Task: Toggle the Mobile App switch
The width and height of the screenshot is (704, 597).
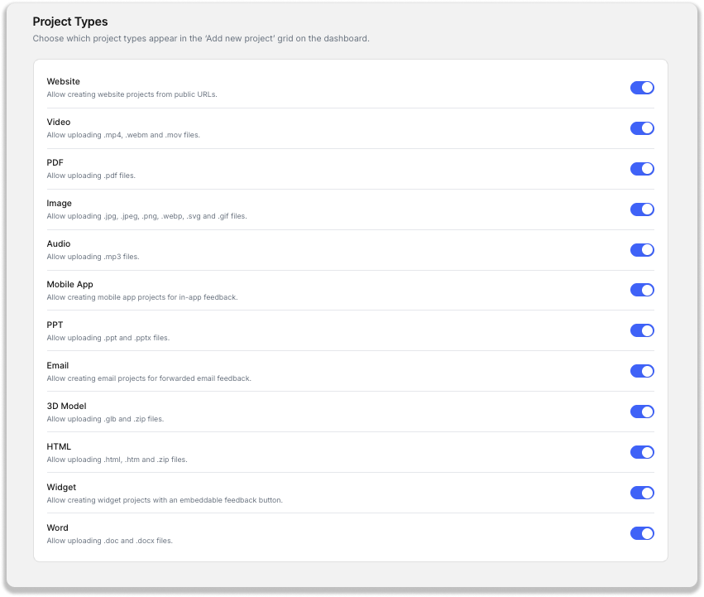Action: (x=642, y=290)
